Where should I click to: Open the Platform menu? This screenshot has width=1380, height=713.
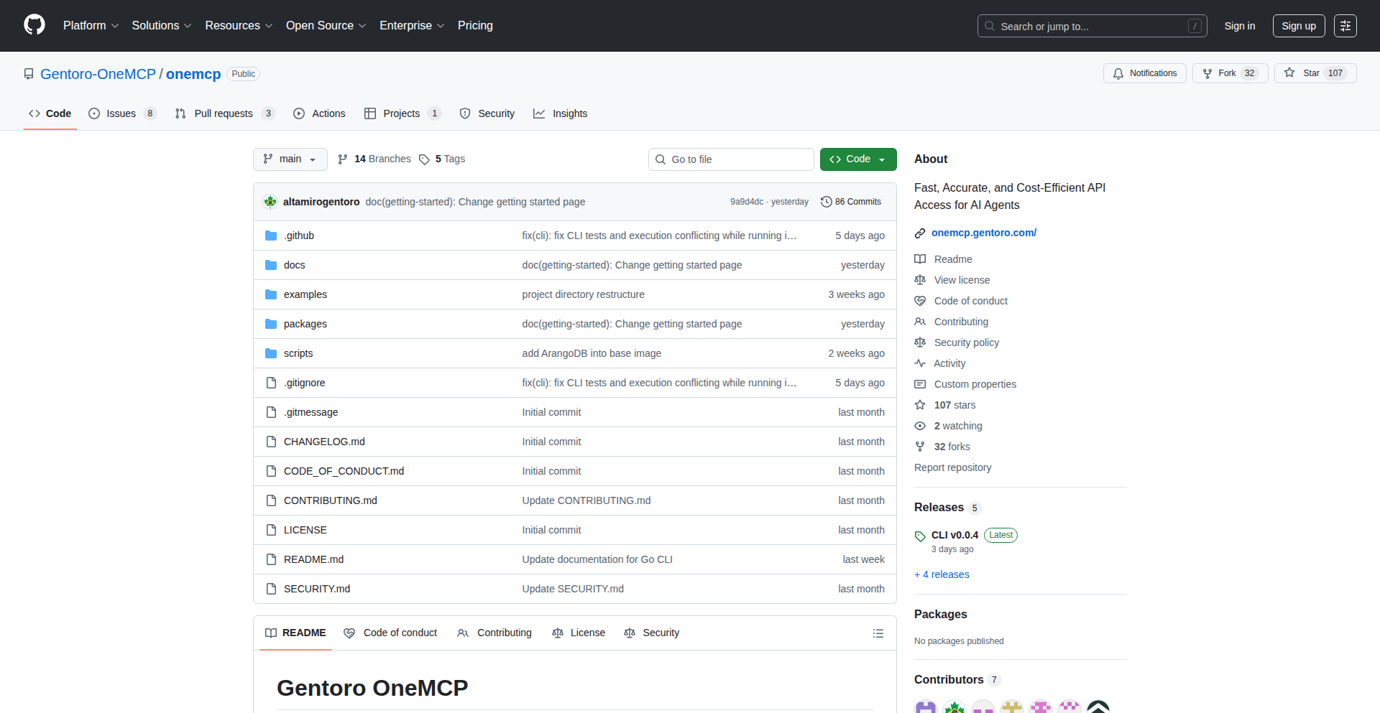pyautogui.click(x=91, y=26)
